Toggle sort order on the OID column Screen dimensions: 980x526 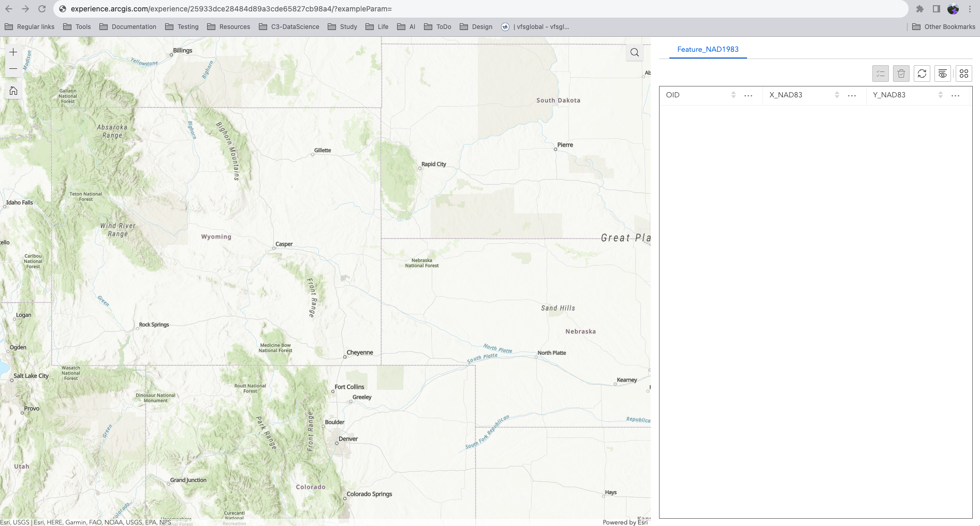pos(733,95)
